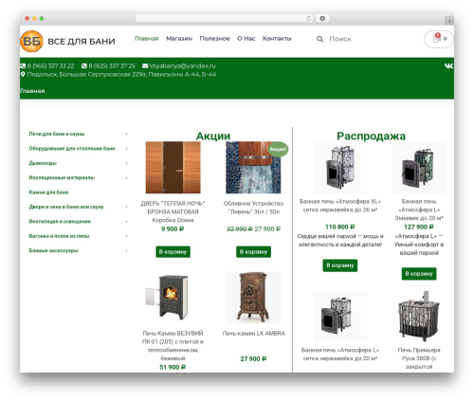Open new browser tab plus icon

(449, 21)
